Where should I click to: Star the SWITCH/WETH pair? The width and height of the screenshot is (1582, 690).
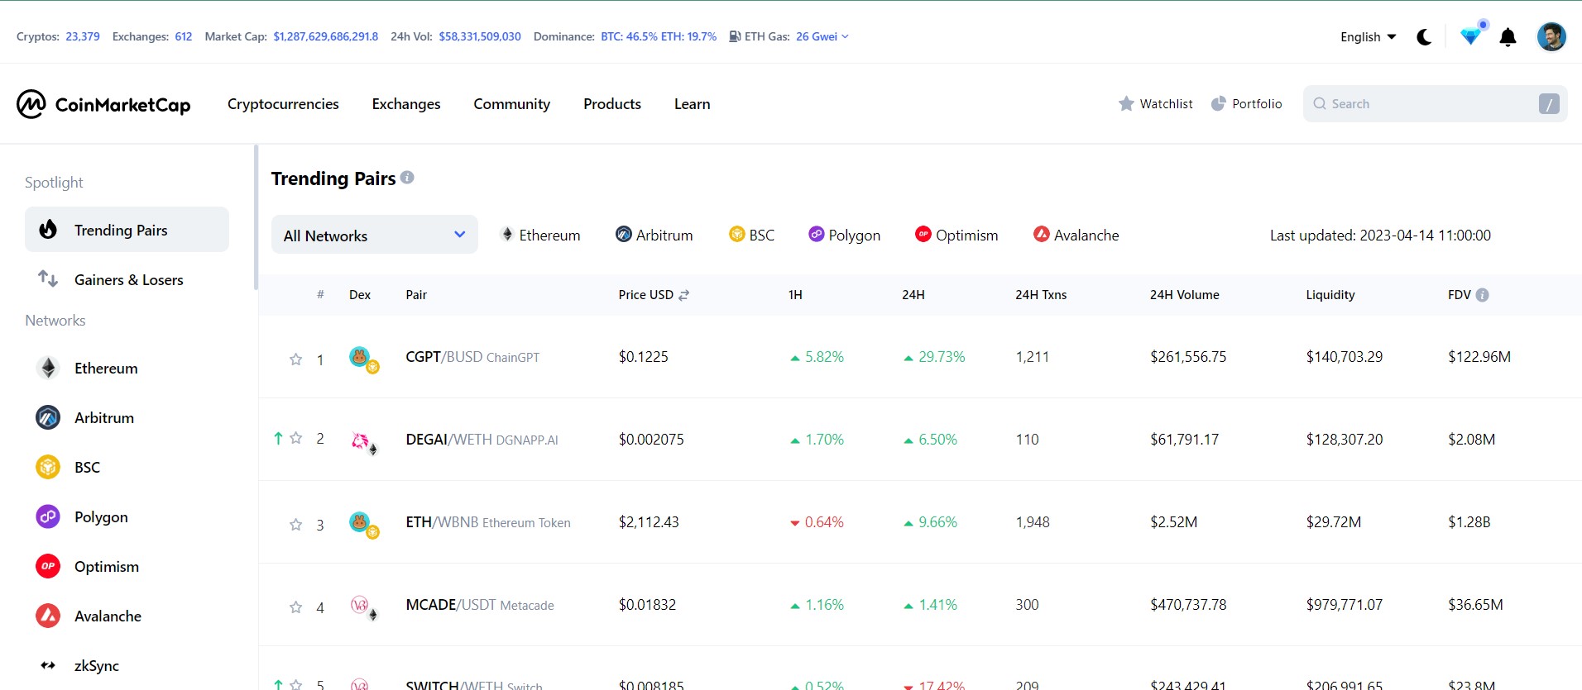295,685
